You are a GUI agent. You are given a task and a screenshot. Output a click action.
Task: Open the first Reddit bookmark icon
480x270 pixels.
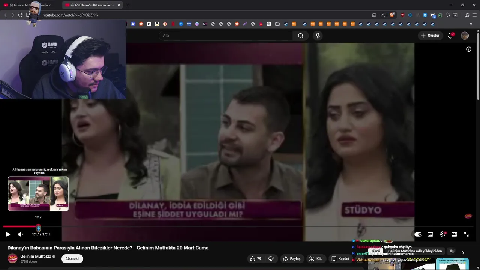click(141, 24)
